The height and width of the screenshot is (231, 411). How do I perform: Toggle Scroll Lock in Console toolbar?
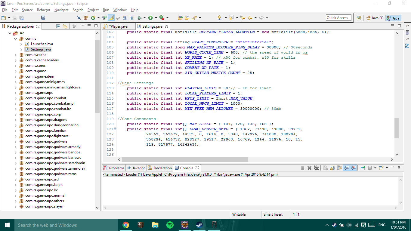tap(332, 168)
